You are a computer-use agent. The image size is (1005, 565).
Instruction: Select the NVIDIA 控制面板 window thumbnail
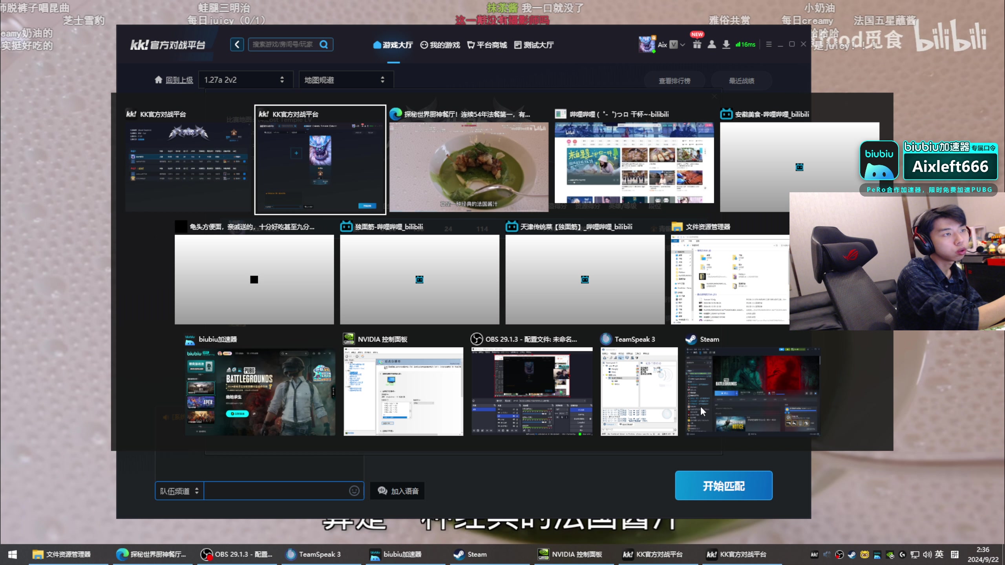click(x=404, y=392)
